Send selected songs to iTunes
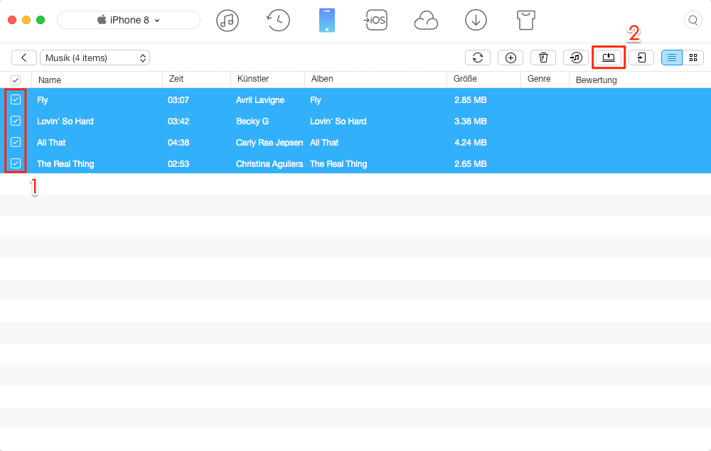711x451 pixels. tap(576, 58)
